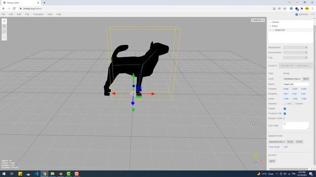Open the Blender icon in the taskbar
The width and height of the screenshot is (316, 177).
pyautogui.click(x=60, y=174)
